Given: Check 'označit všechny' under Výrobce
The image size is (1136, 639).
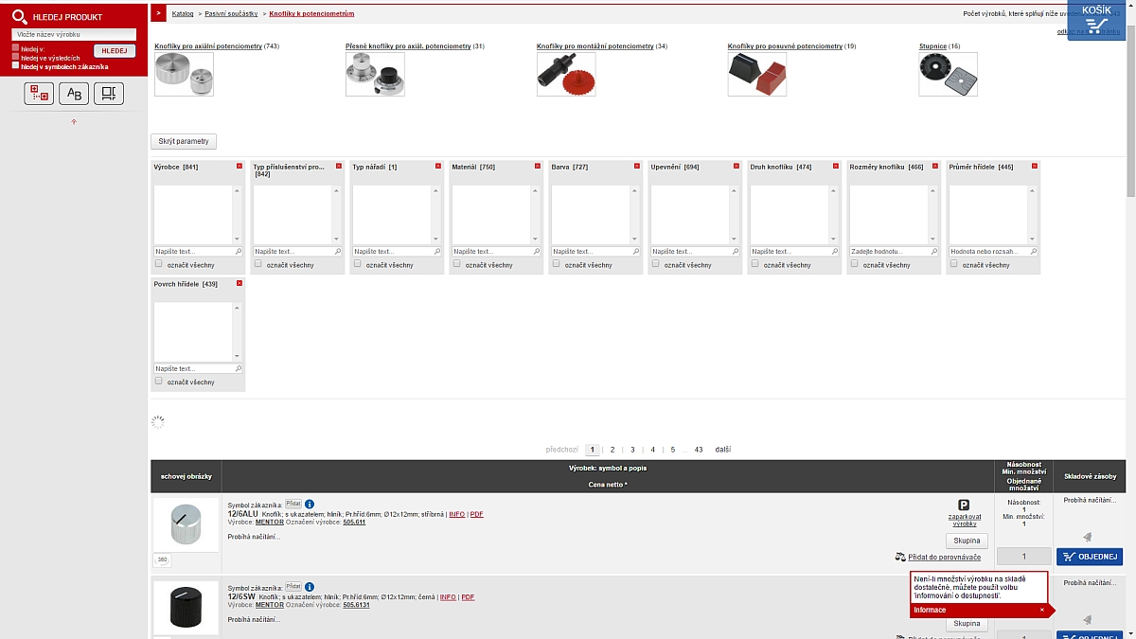Looking at the screenshot, I should click(x=159, y=264).
